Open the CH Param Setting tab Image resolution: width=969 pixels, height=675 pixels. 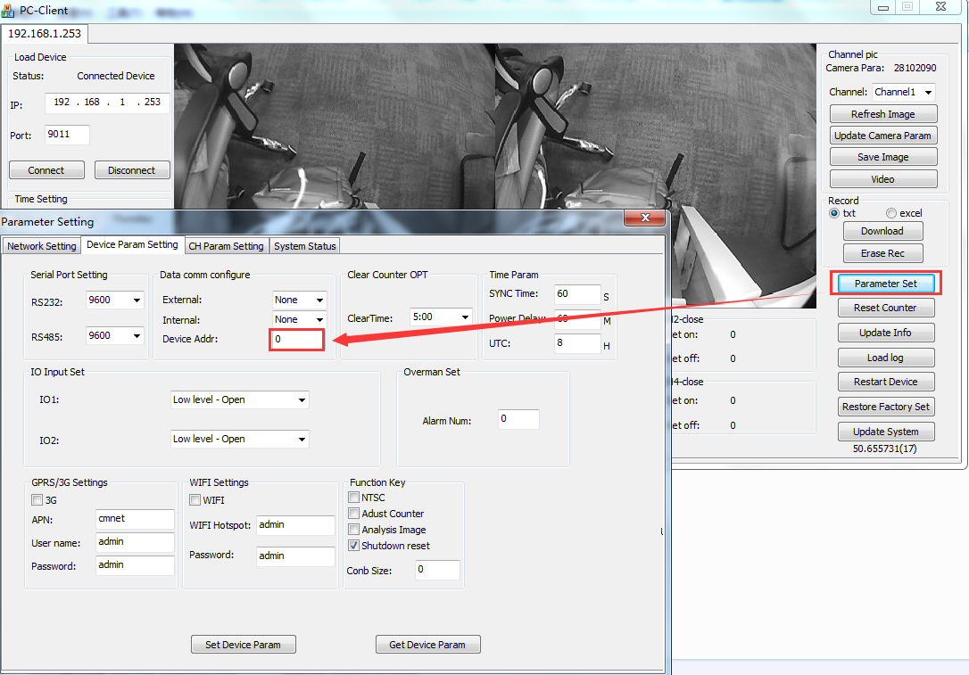coord(226,246)
